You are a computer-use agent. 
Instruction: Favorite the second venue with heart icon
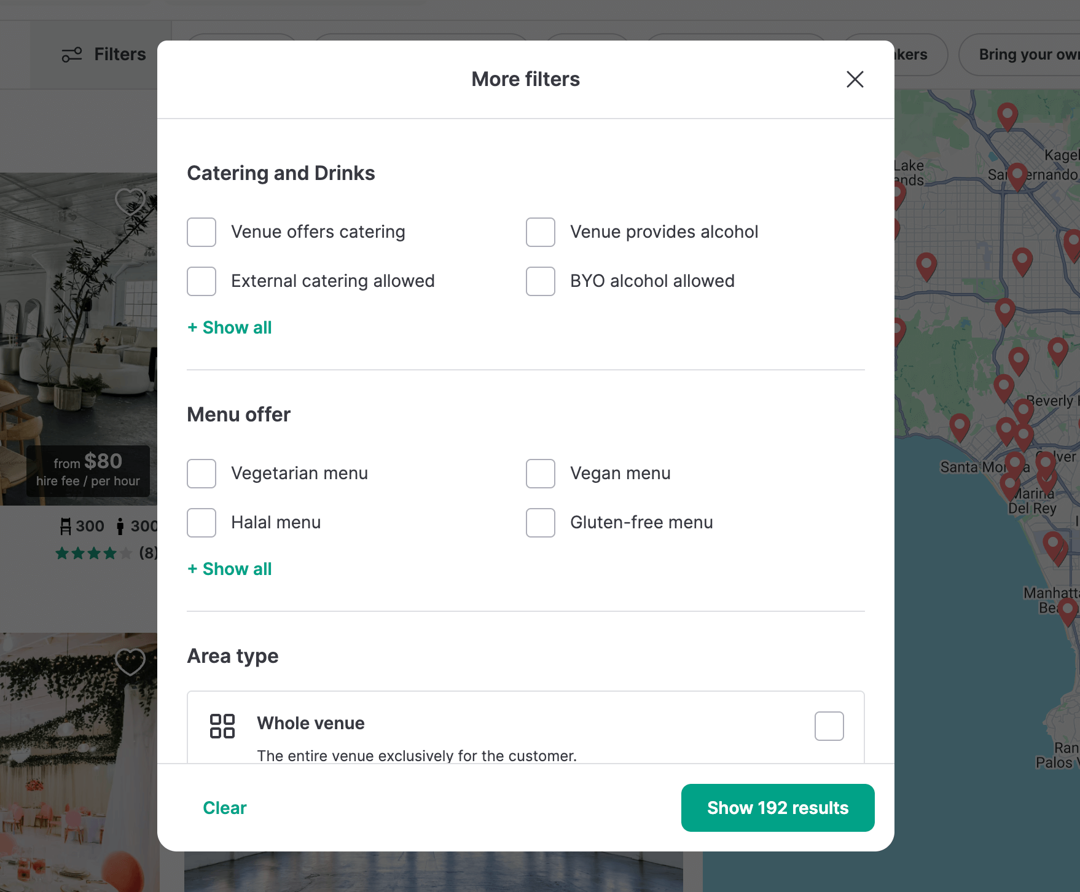130,661
